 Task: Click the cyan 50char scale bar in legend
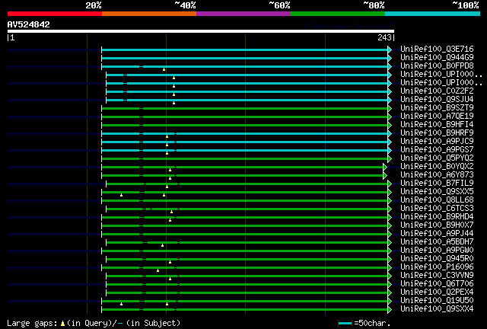coord(345,324)
